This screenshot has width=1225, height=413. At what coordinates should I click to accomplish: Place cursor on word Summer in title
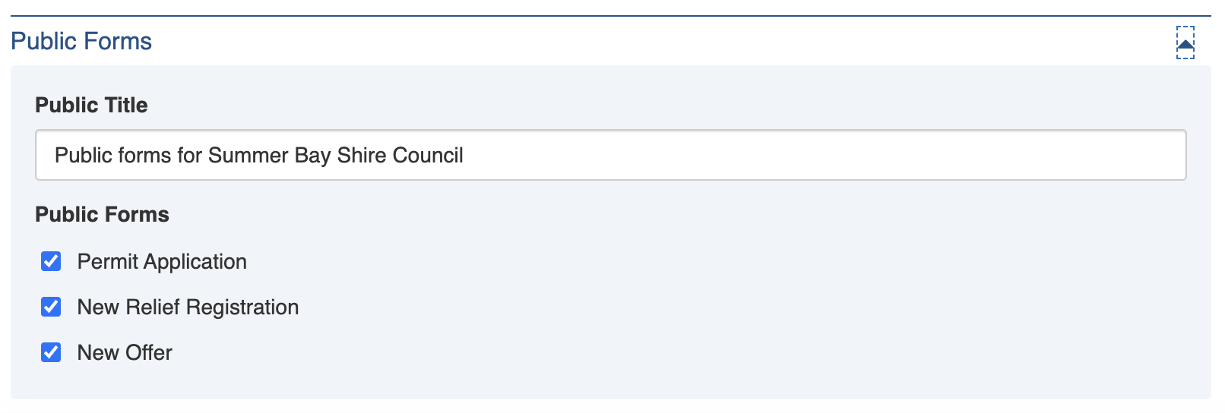coord(248,156)
